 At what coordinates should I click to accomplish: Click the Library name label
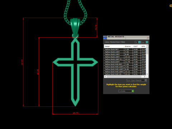point(115,42)
